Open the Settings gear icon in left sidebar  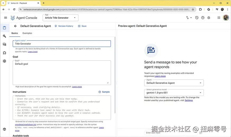pyautogui.click(x=4, y=61)
